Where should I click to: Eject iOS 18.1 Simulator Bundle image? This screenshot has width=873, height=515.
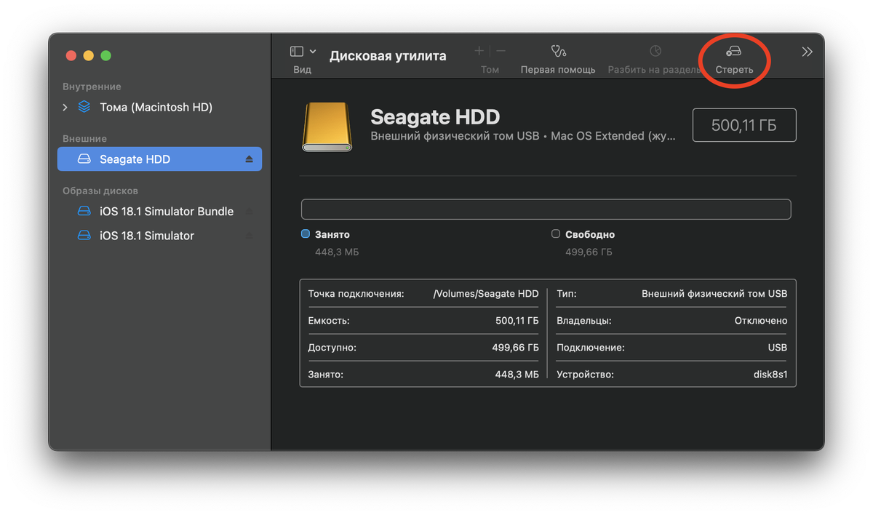[249, 212]
